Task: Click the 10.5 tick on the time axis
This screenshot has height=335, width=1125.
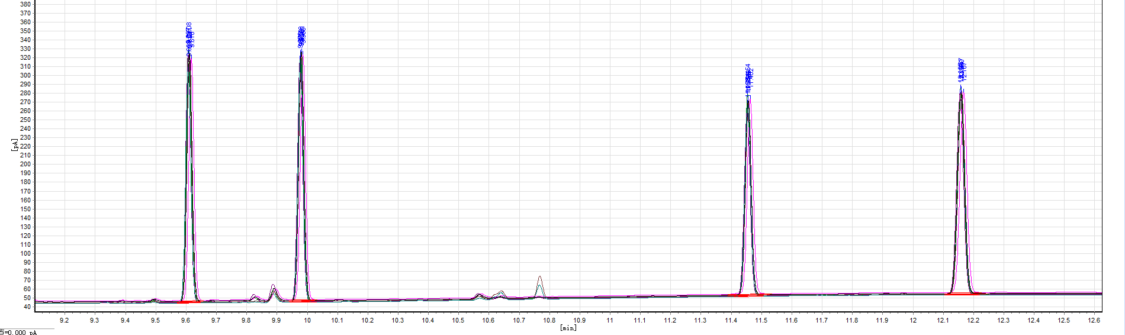Action: tap(458, 320)
